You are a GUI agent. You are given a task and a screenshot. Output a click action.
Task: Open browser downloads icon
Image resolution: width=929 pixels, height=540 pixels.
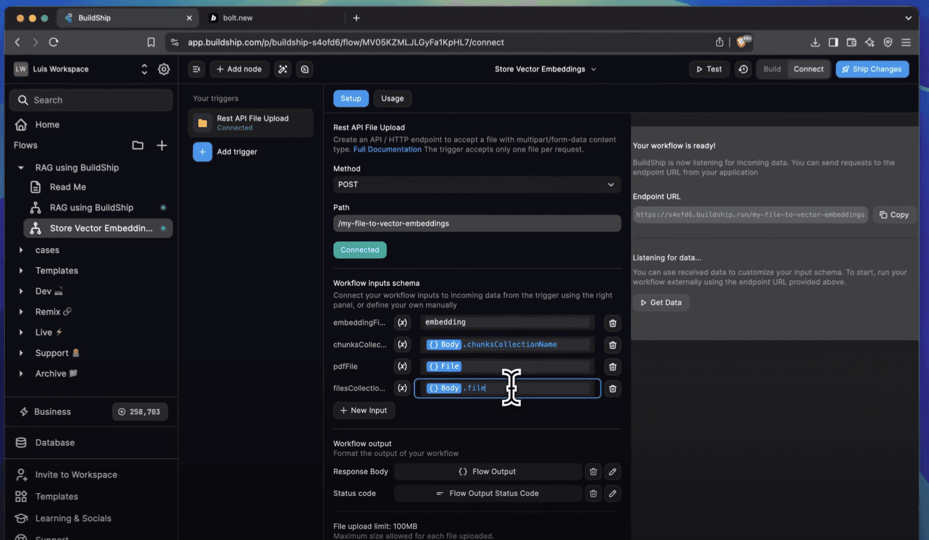coord(815,42)
